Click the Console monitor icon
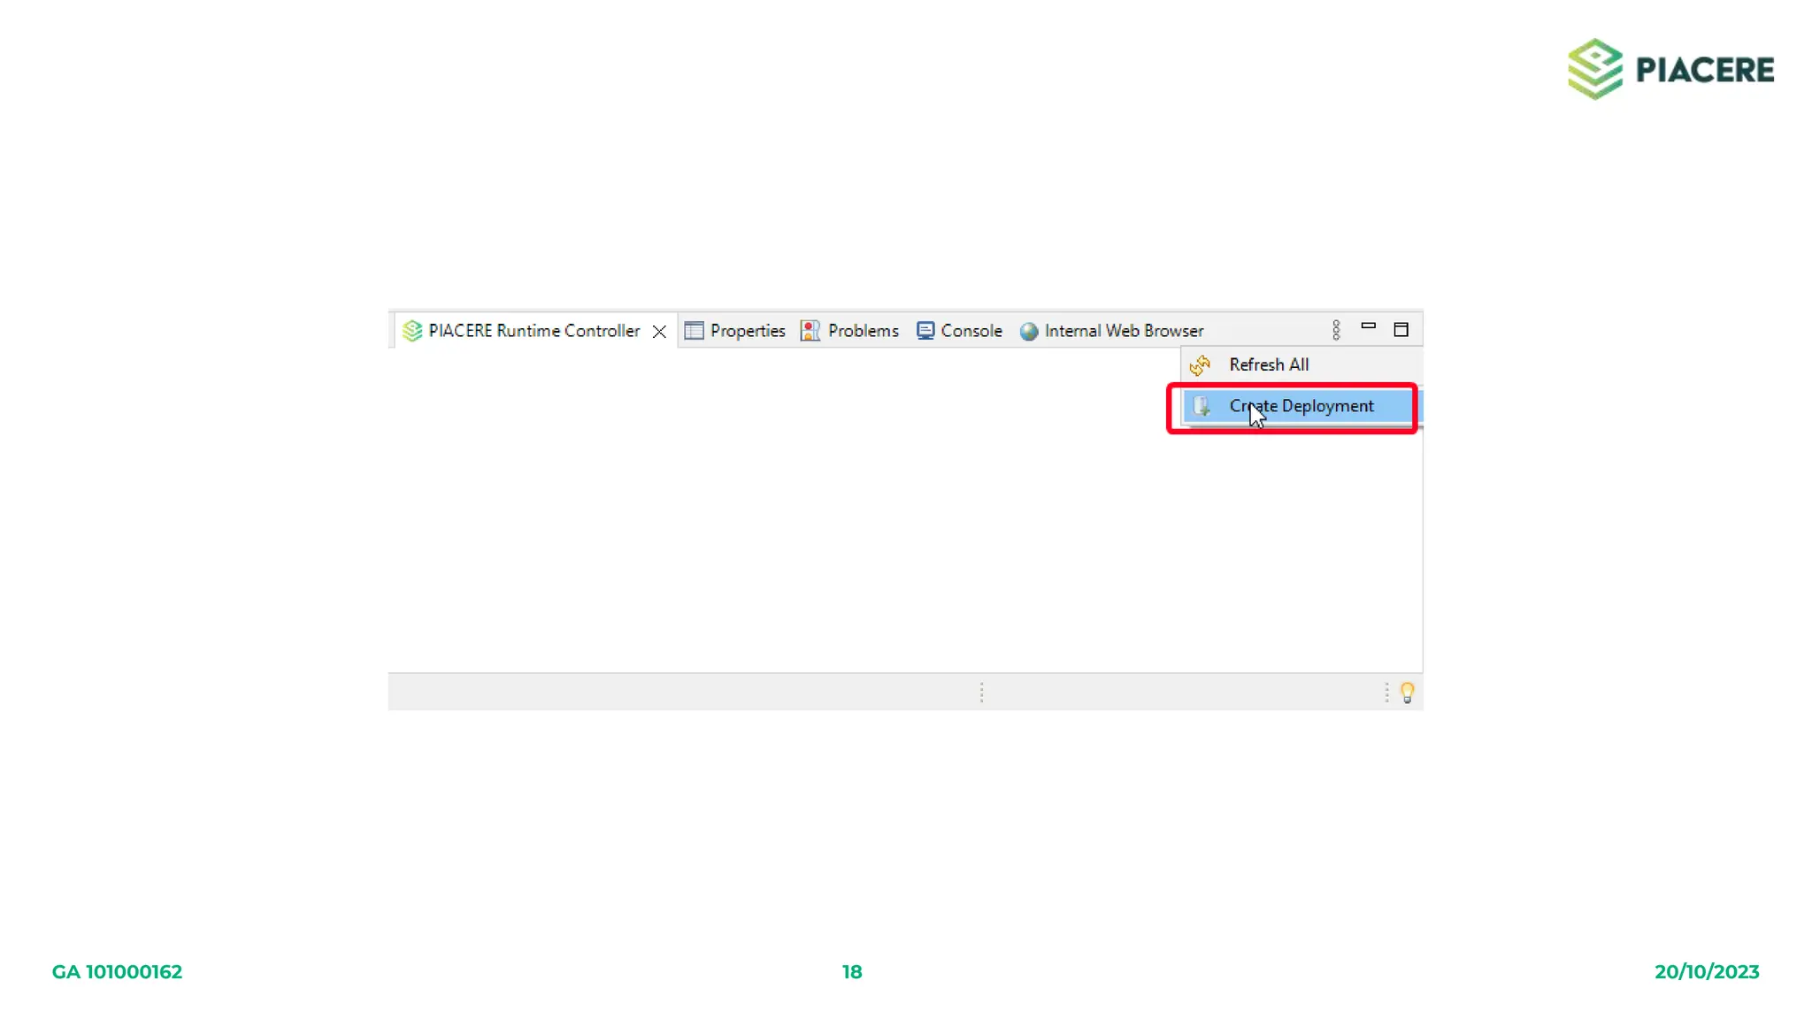 pyautogui.click(x=925, y=331)
